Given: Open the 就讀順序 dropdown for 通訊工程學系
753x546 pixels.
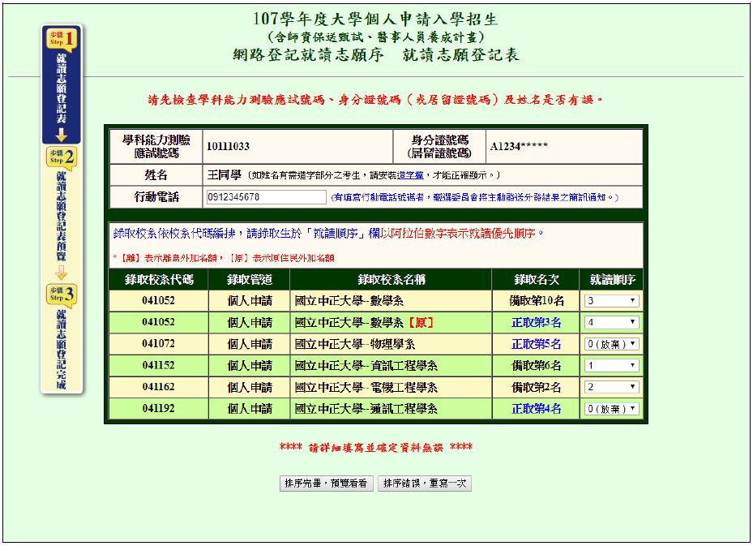Looking at the screenshot, I should 611,409.
